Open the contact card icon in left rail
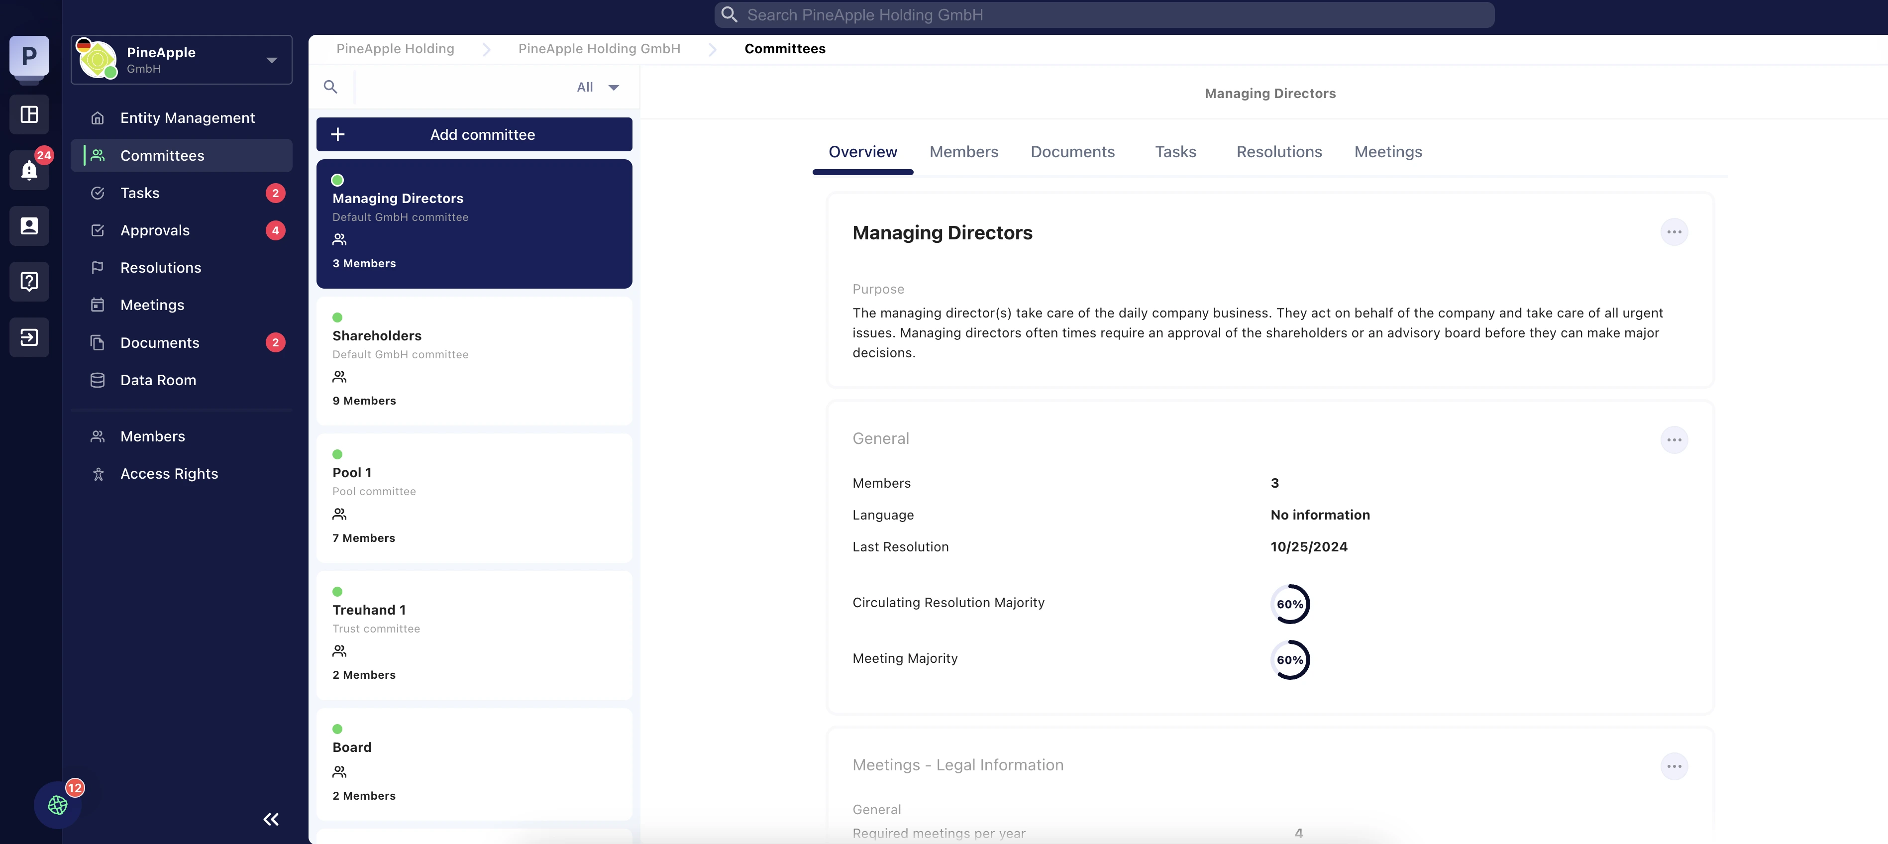This screenshot has width=1888, height=844. pyautogui.click(x=29, y=225)
